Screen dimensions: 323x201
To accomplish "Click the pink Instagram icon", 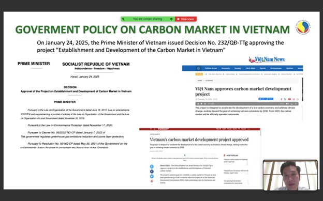I will click(x=293, y=99).
